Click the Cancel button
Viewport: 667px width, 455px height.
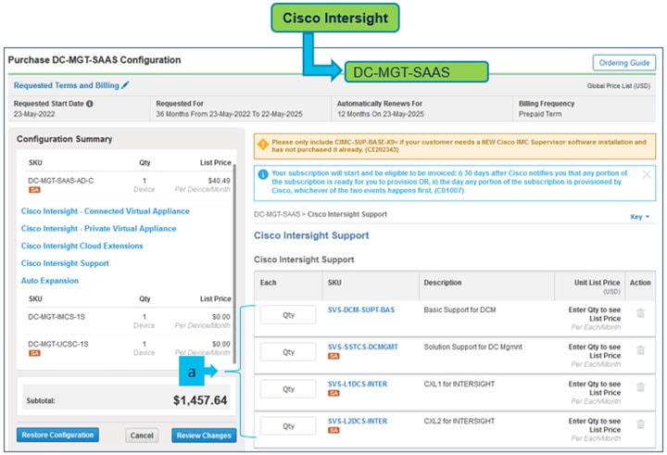pyautogui.click(x=142, y=436)
